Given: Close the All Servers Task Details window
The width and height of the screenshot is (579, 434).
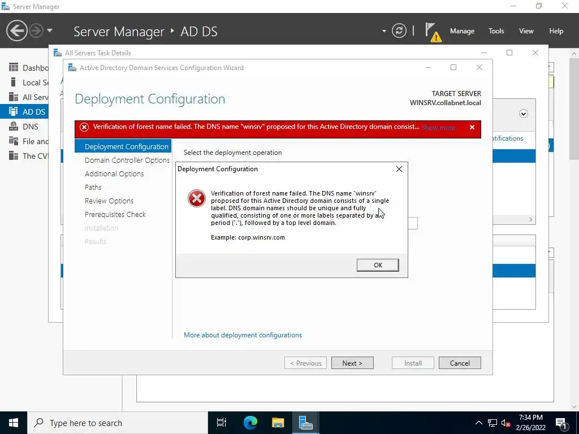Looking at the screenshot, I should (535, 53).
